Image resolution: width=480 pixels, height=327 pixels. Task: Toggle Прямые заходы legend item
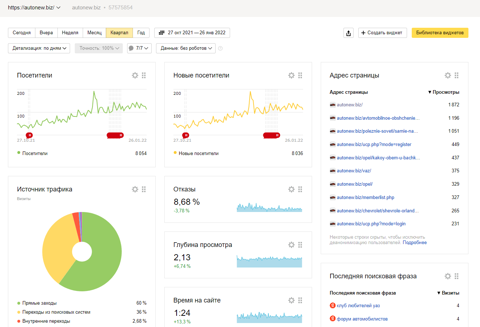click(x=37, y=303)
